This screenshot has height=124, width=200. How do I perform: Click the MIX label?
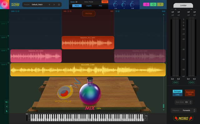[x=90, y=108]
